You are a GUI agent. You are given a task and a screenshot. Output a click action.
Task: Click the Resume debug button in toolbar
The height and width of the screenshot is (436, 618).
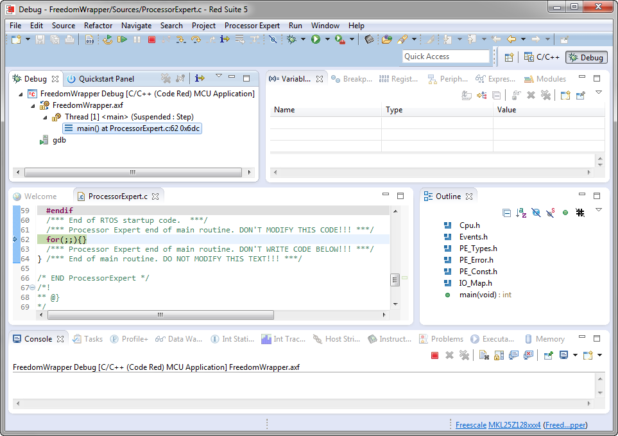pyautogui.click(x=122, y=40)
